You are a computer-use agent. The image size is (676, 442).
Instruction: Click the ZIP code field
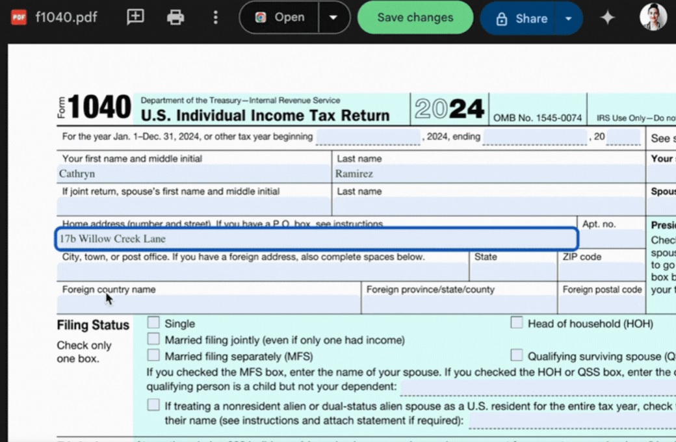(x=601, y=272)
